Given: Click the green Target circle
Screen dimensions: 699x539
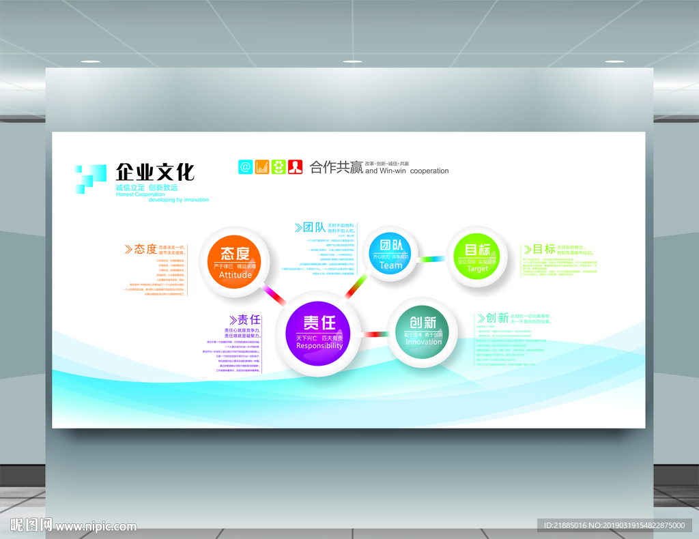Looking at the screenshot, I should click(x=477, y=256).
